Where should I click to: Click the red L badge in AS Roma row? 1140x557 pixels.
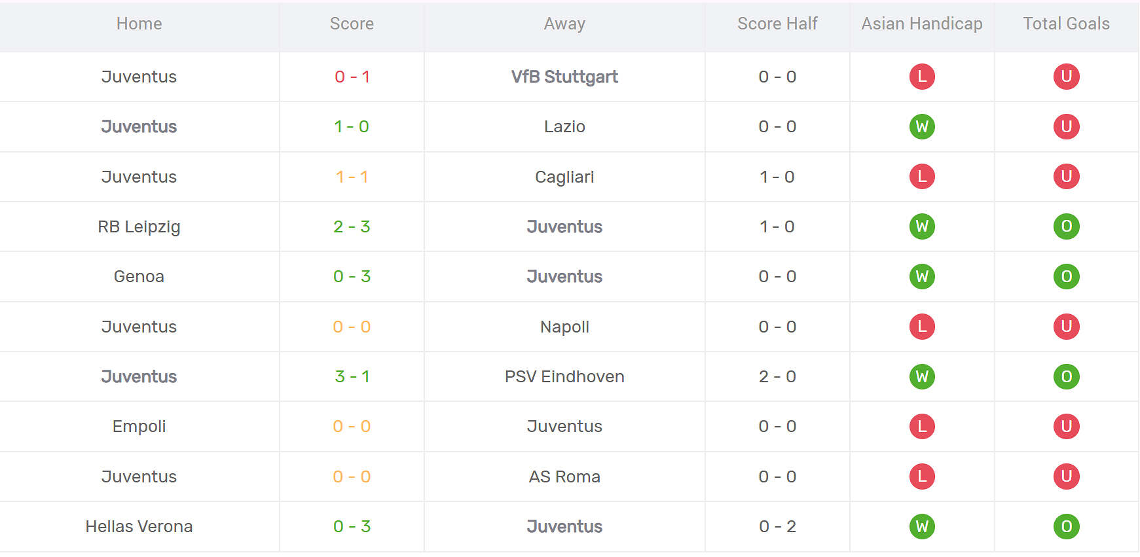[922, 476]
